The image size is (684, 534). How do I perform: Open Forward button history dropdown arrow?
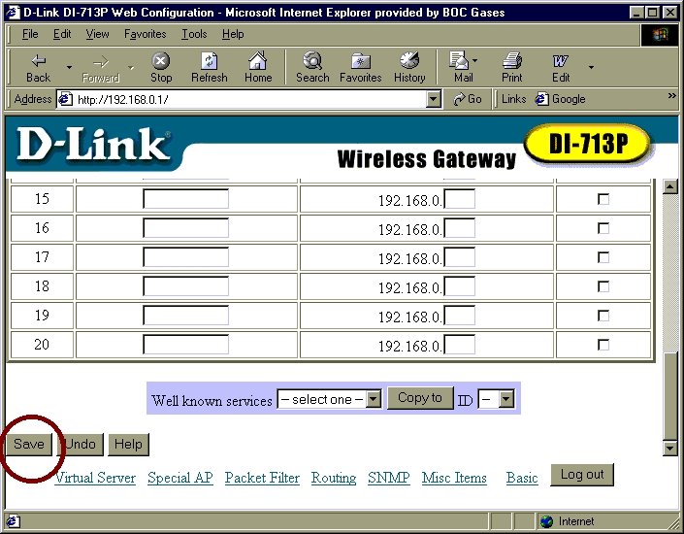point(131,67)
